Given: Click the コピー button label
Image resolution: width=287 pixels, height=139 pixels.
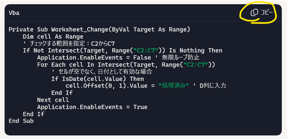Looking at the screenshot, I should (267, 12).
